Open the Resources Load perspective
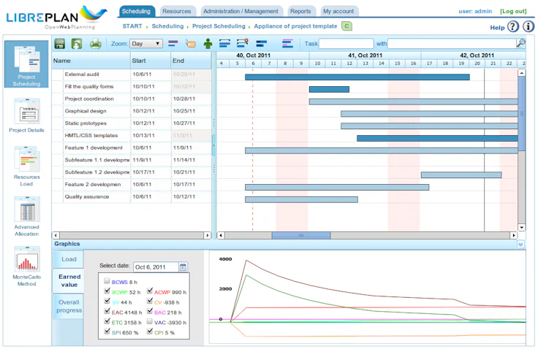This screenshot has height=349, width=538. click(26, 166)
